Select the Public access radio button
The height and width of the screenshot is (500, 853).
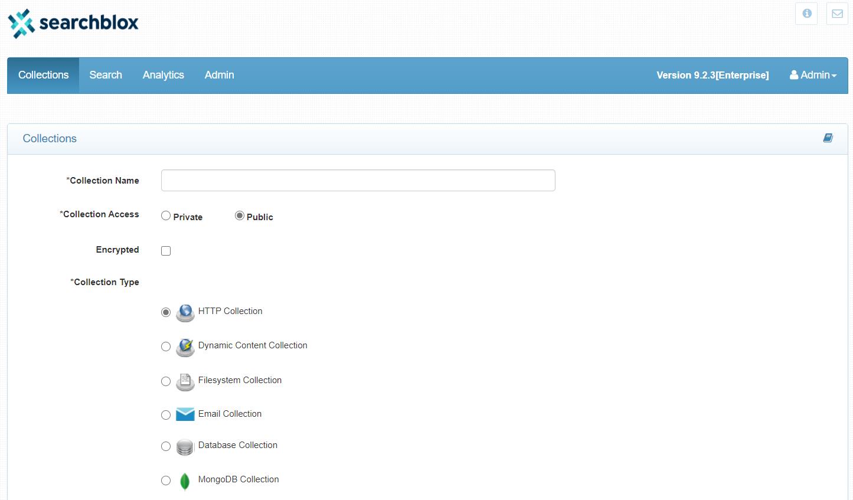240,216
